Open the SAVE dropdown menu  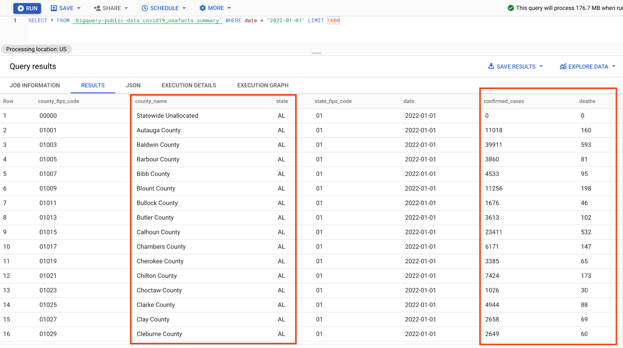[x=79, y=8]
